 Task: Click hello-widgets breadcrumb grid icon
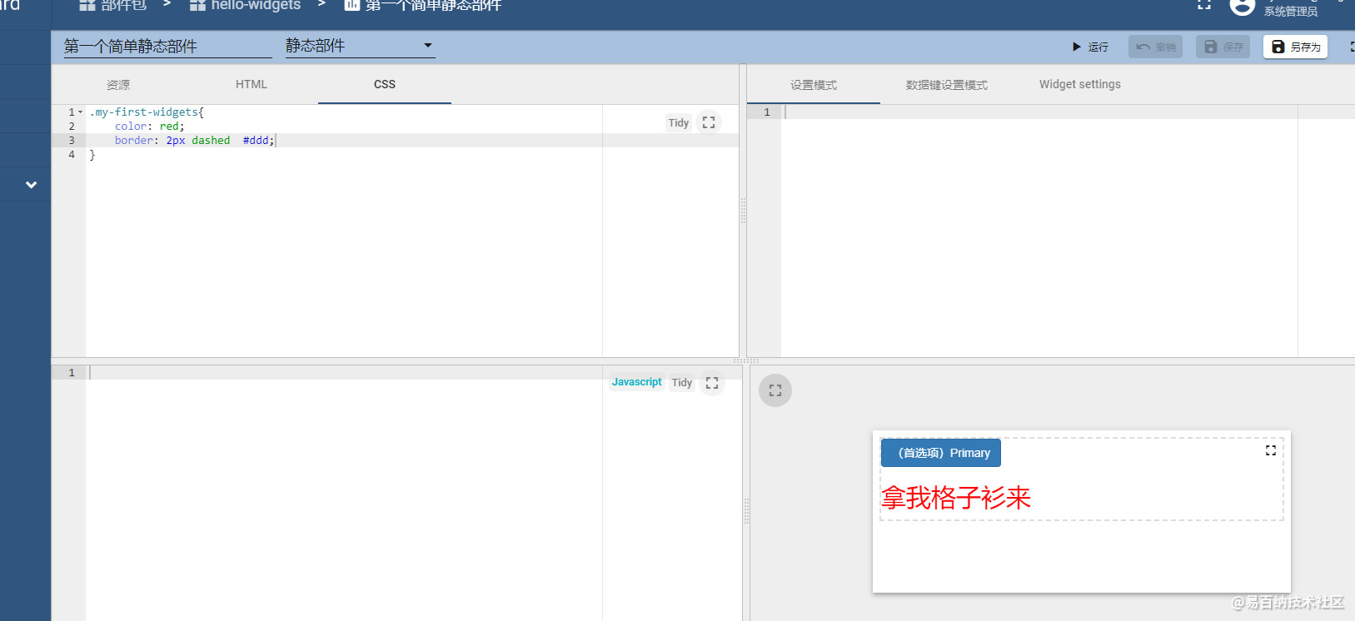pos(197,6)
